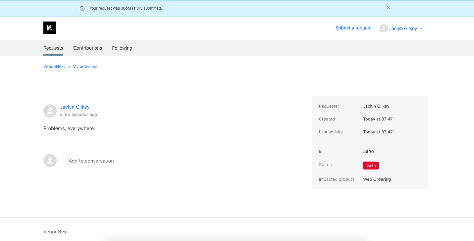Image resolution: width=474 pixels, height=241 pixels.
Task: Switch to the Requests tab
Action: [53, 48]
